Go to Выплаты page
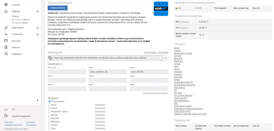The width and height of the screenshot is (274, 131). 16,41
